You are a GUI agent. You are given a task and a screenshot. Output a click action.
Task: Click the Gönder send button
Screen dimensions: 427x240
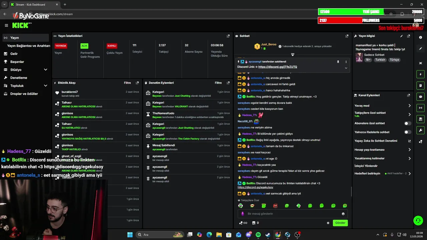340,223
